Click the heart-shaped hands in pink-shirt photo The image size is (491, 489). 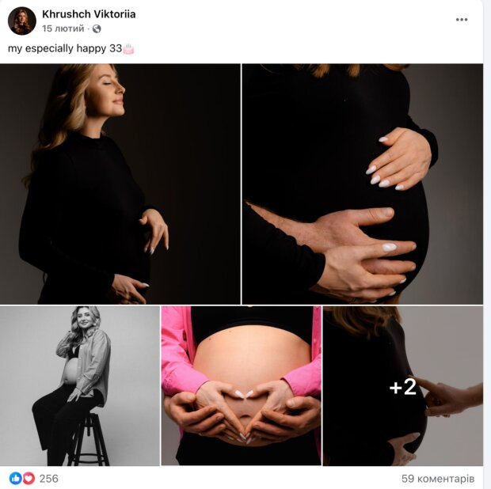click(x=244, y=411)
